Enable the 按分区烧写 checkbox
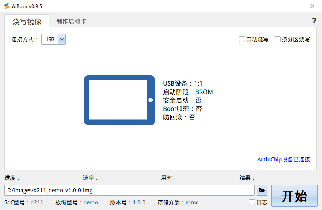 (x=277, y=39)
